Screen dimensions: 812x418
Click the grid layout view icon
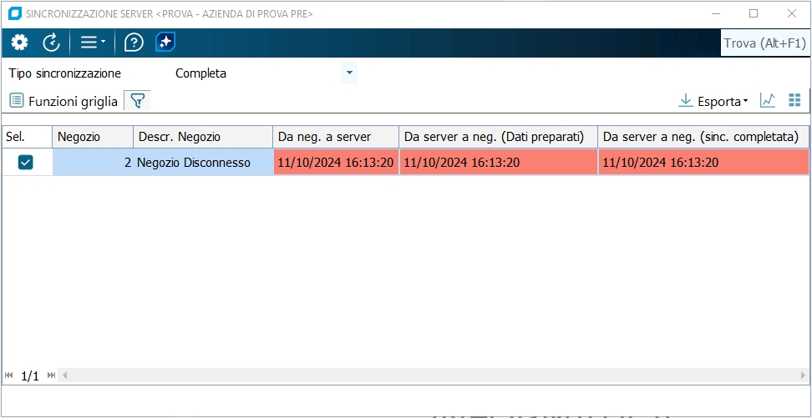pos(794,100)
